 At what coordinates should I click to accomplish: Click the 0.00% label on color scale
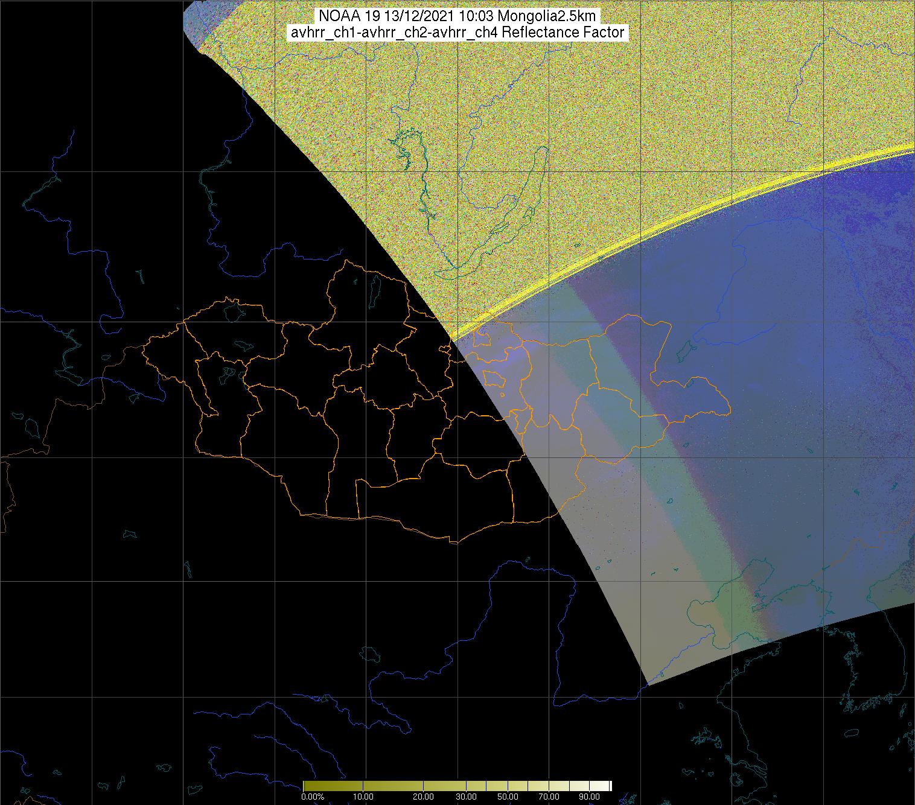[312, 797]
